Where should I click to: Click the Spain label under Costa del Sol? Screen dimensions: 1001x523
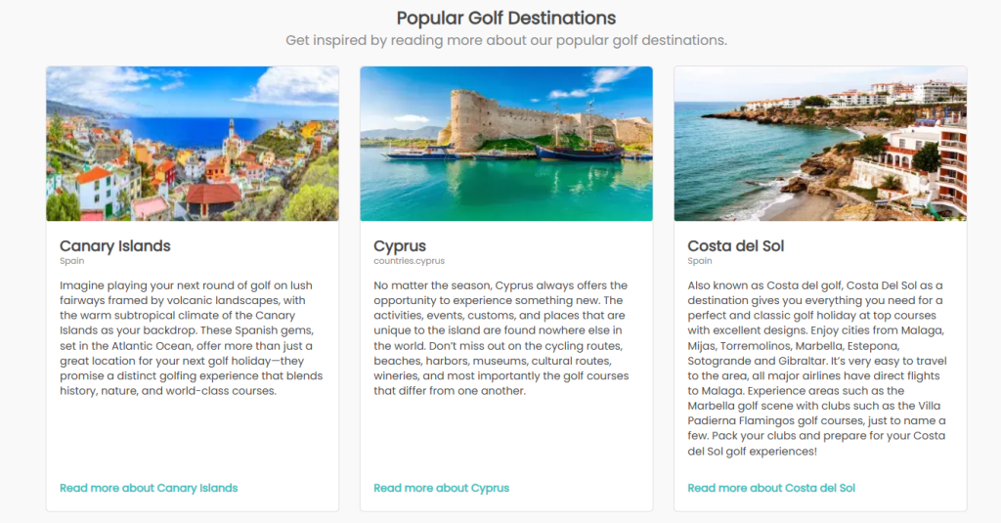pos(700,261)
